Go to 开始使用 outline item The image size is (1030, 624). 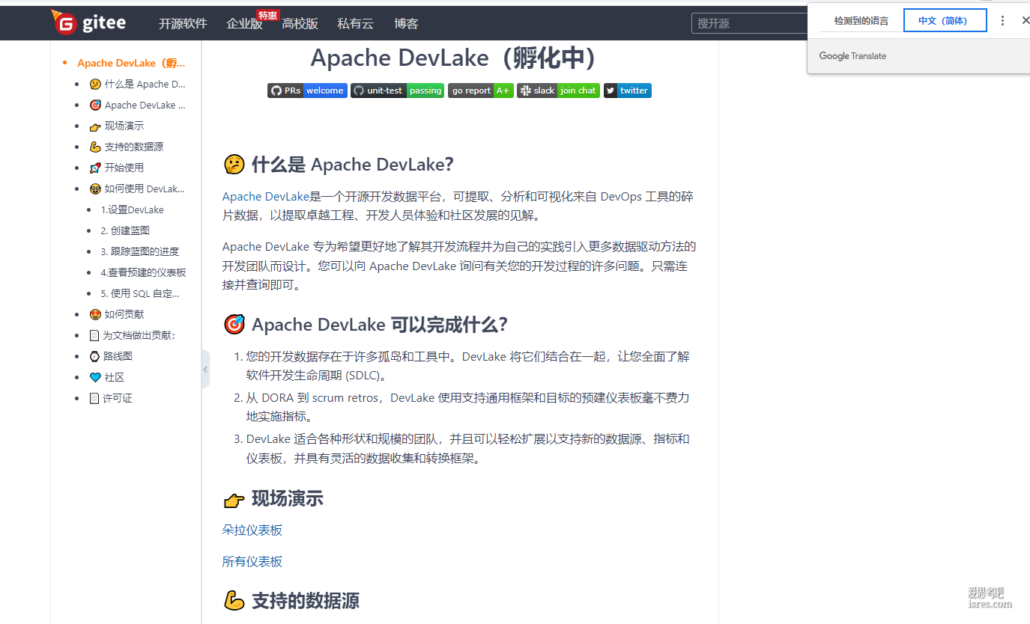click(x=117, y=168)
